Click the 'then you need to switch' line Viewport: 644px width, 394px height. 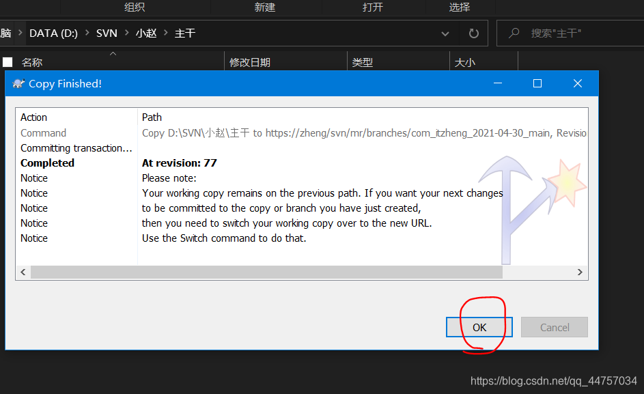(x=287, y=223)
